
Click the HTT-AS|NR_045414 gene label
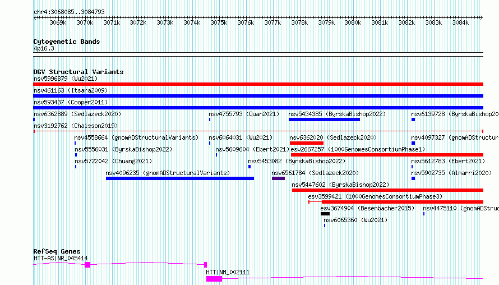coord(61,258)
